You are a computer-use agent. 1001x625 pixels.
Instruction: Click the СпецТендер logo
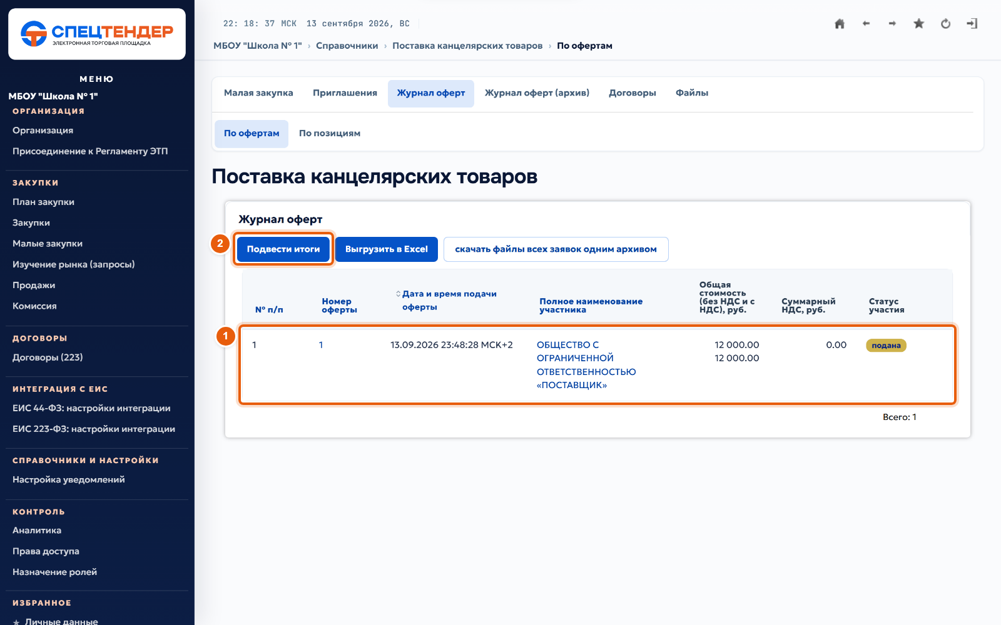(x=97, y=34)
